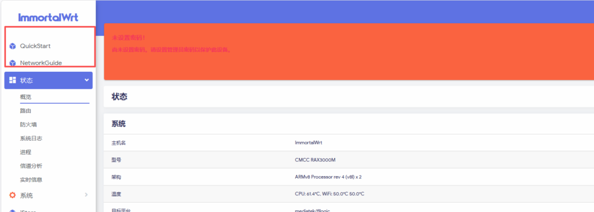594x212 pixels.
Task: Collapse the 状态 menu chevron
Action: click(86, 81)
